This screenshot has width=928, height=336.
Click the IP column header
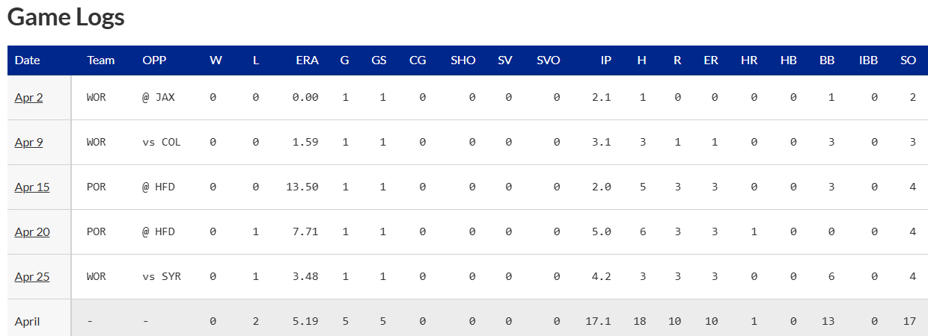click(x=605, y=60)
